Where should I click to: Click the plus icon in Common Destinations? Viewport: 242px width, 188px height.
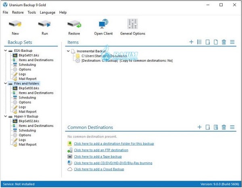[199, 127]
